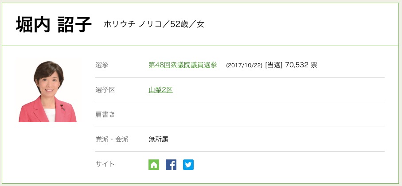The height and width of the screenshot is (186, 402).
Task: Click the サイト row label
Action: (x=105, y=164)
